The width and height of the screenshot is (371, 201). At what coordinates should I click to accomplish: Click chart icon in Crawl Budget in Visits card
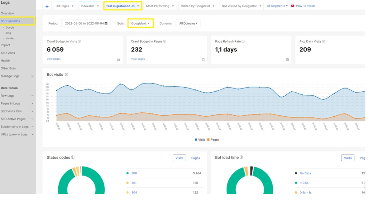pos(119,60)
